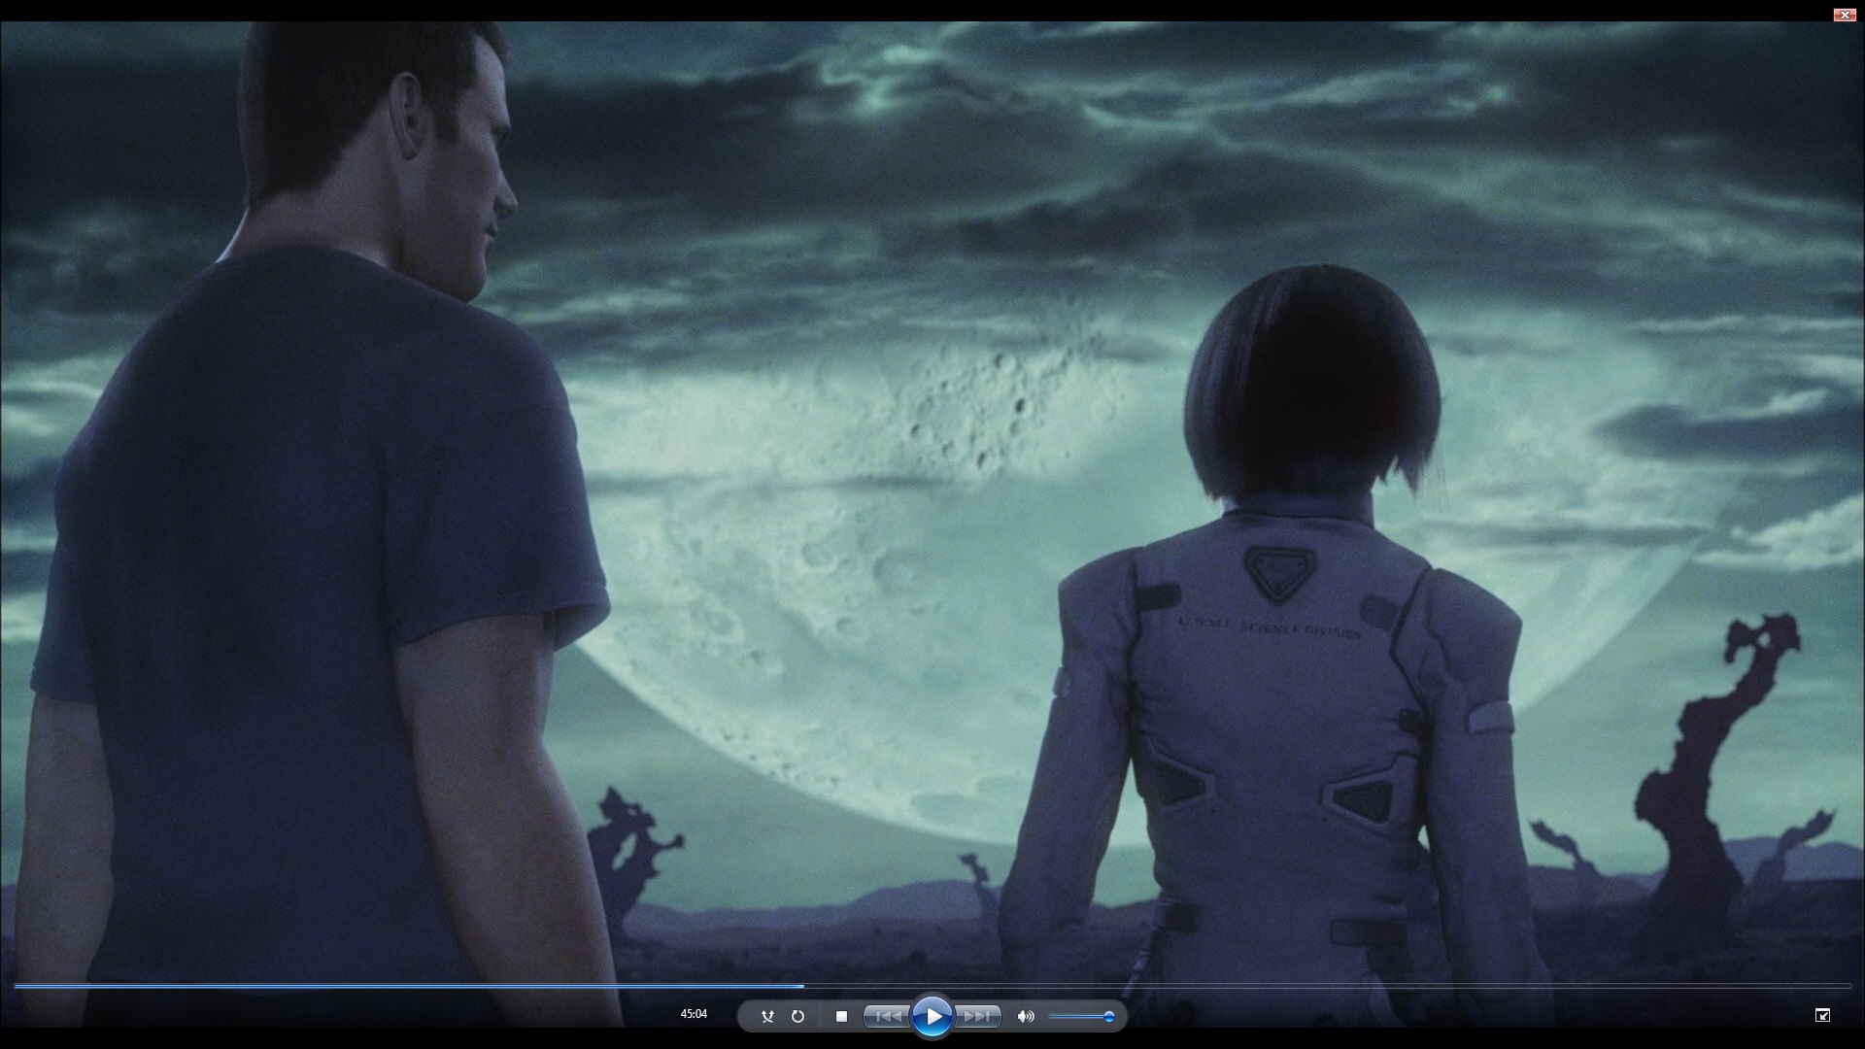Close the player with red X

click(1844, 15)
